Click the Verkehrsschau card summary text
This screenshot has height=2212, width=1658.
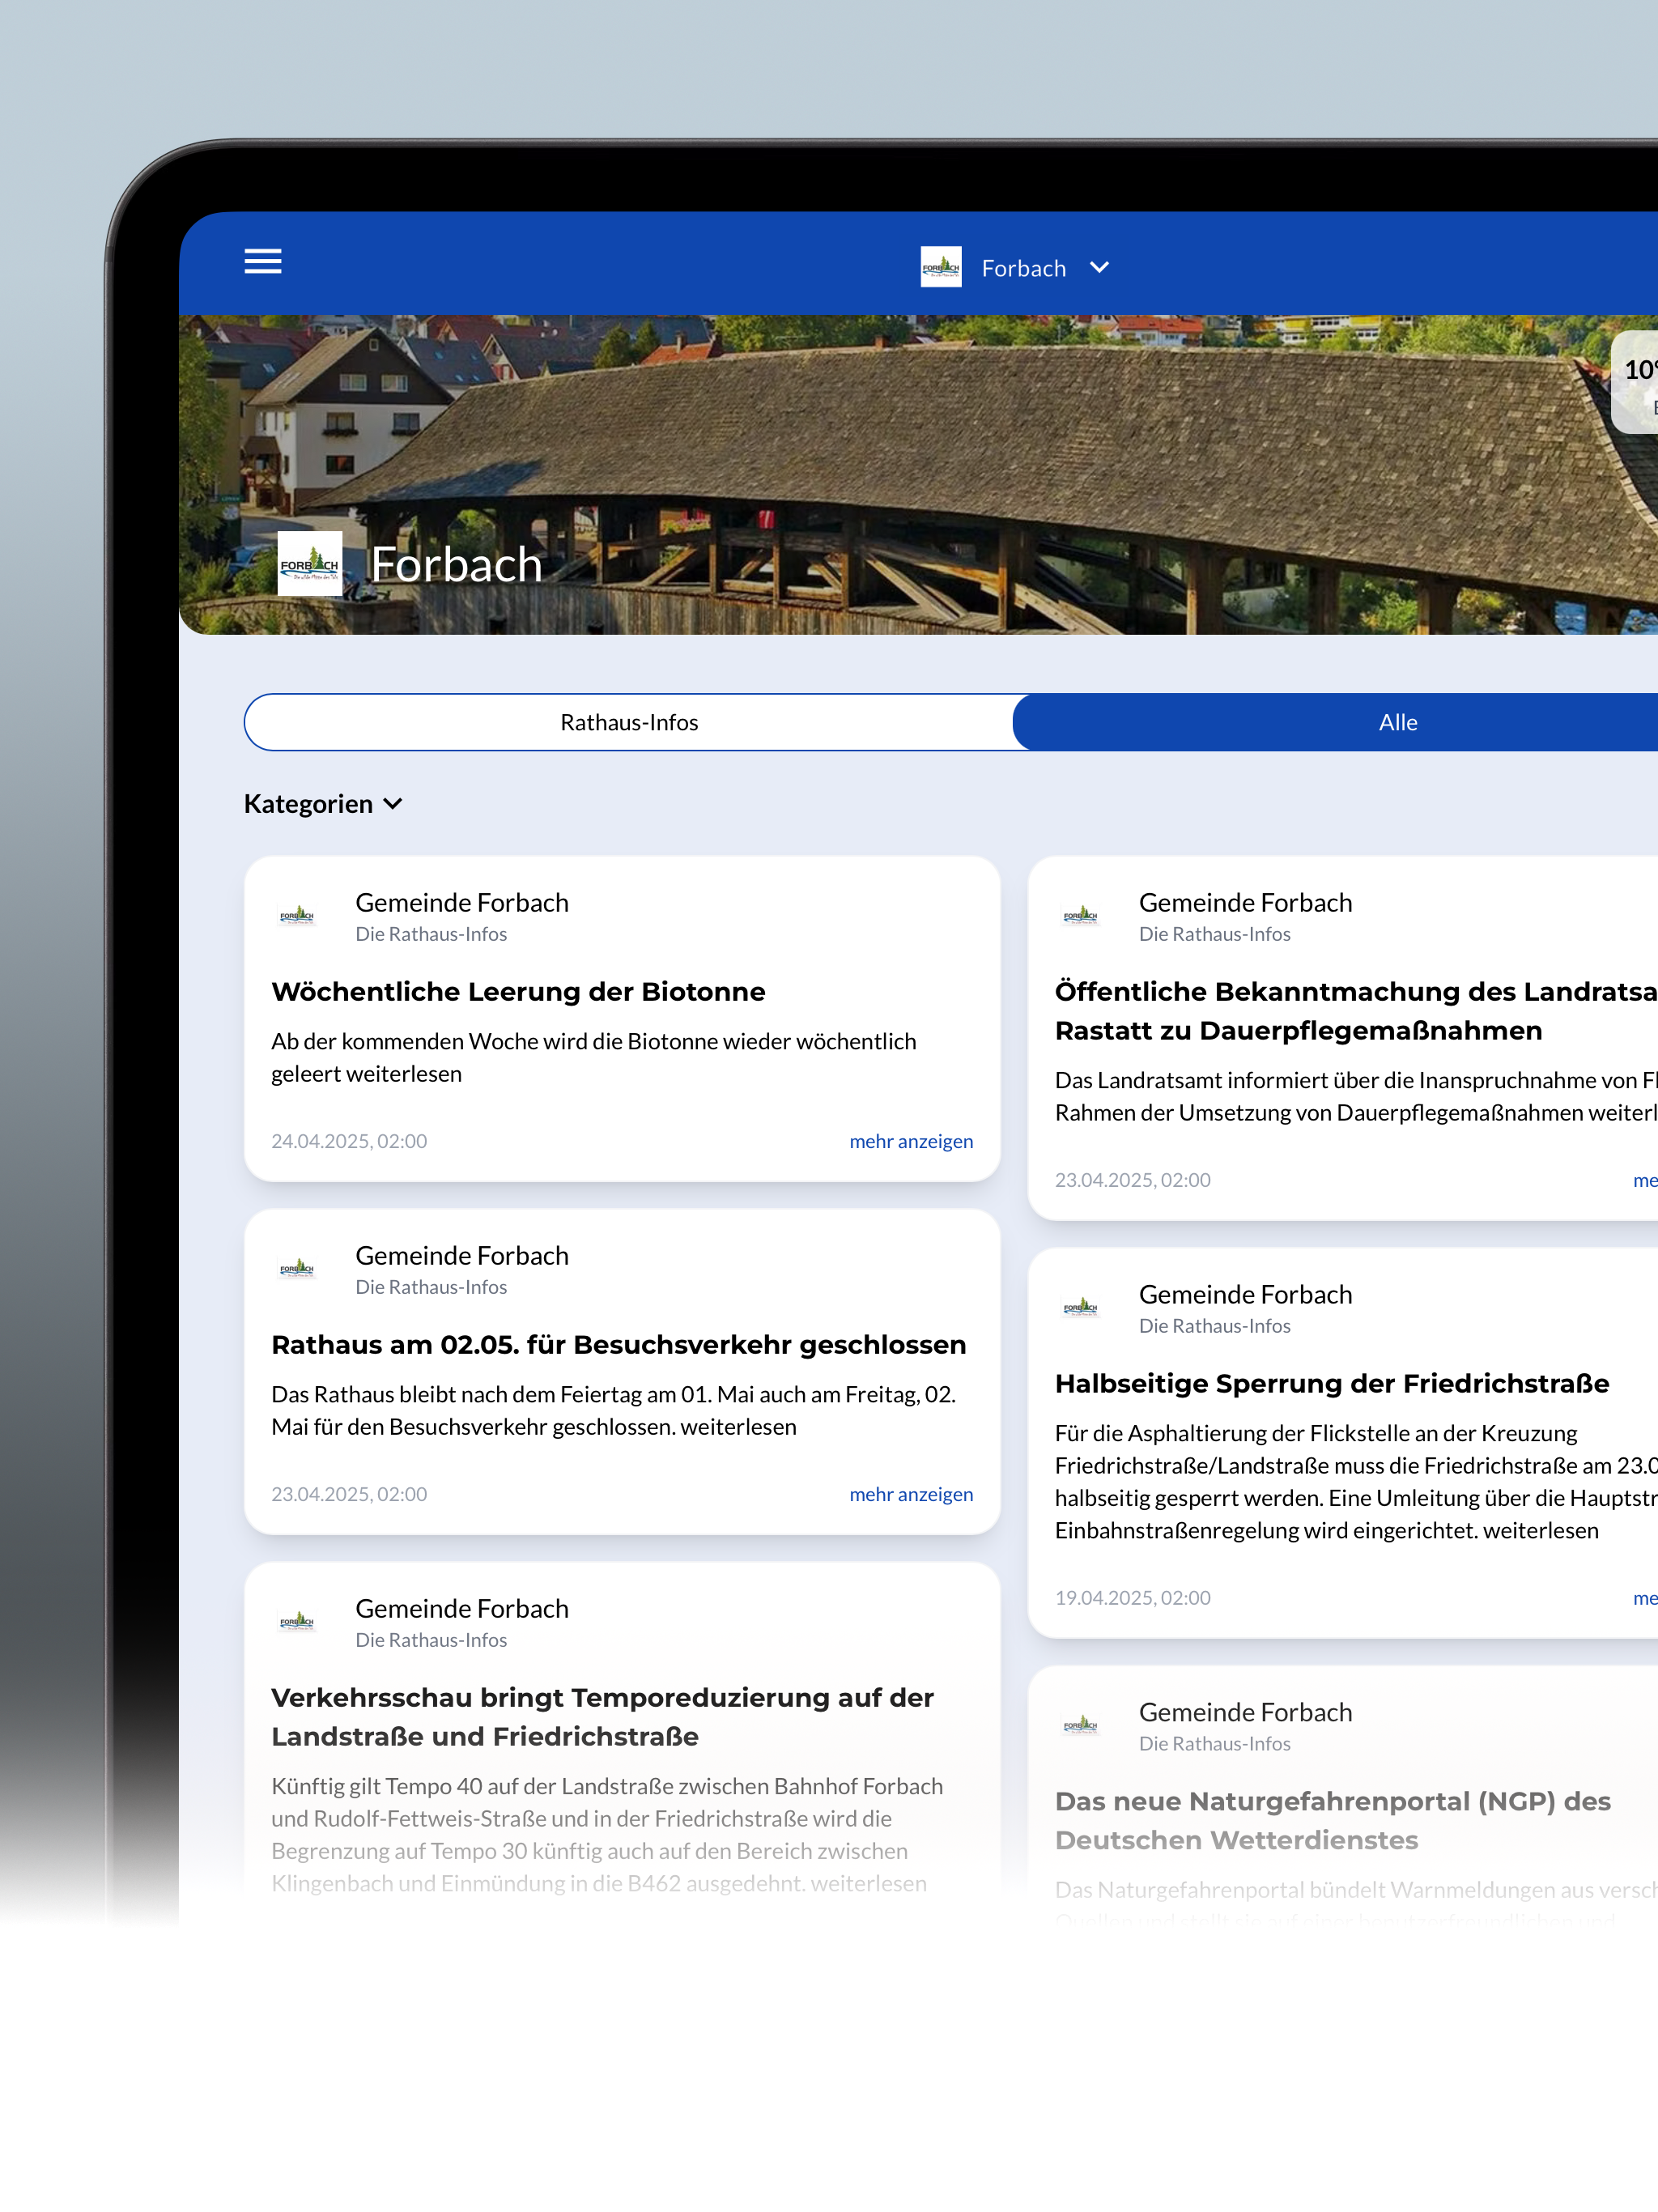point(607,1835)
